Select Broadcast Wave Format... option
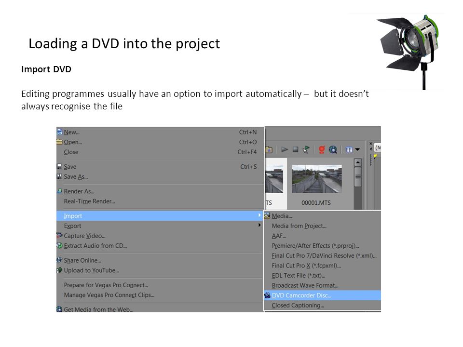 pos(323,285)
